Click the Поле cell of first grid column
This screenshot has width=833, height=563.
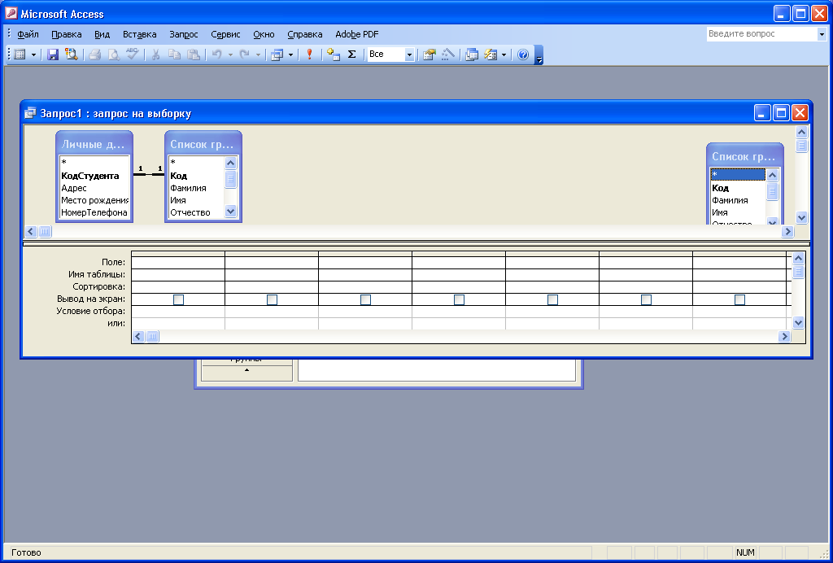pyautogui.click(x=178, y=262)
